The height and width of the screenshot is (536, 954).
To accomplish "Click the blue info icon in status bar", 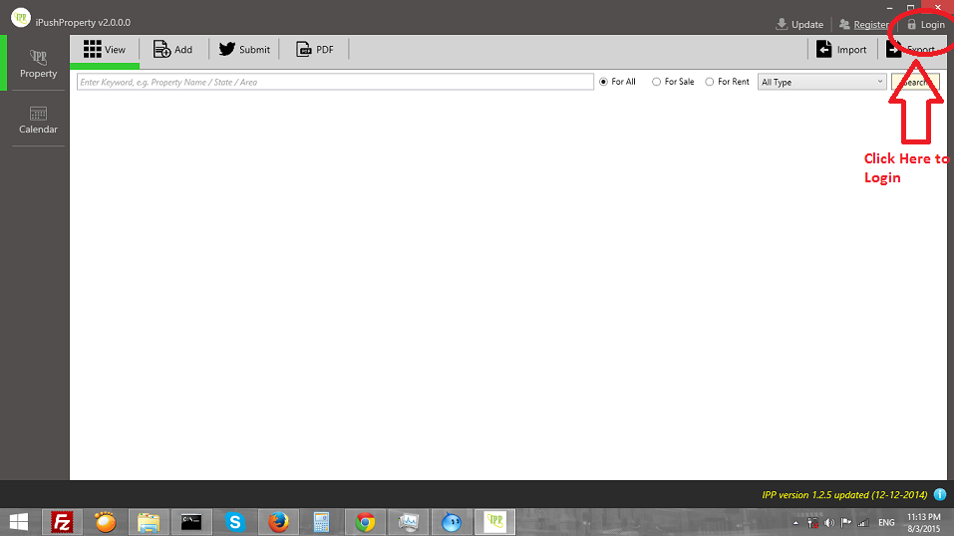I will [940, 494].
